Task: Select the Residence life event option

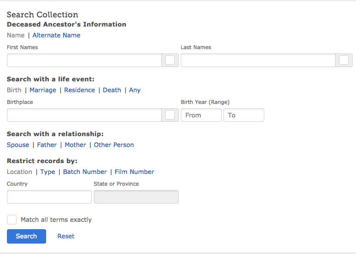Action: tap(80, 90)
